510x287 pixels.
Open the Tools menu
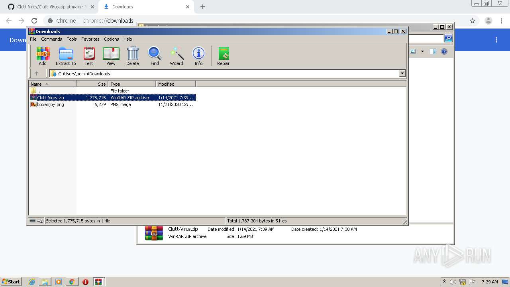(72, 39)
